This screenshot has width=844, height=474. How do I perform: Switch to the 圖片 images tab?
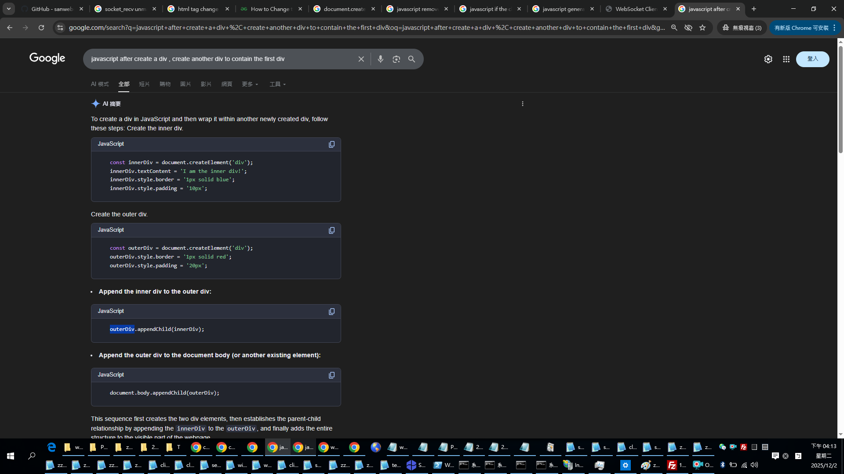click(185, 84)
